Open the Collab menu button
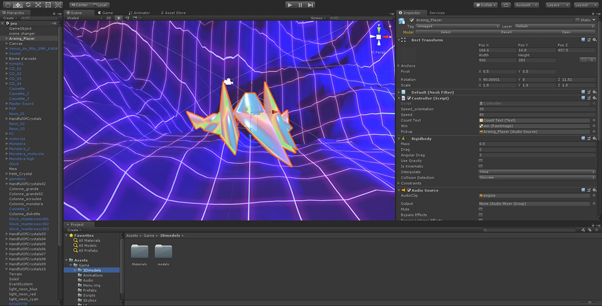The image size is (602, 306). tap(486, 5)
